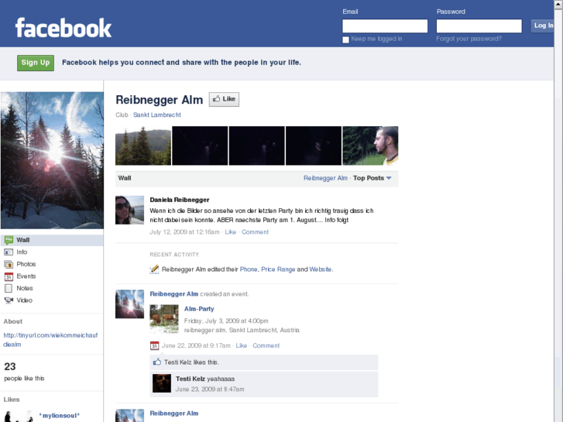The image size is (563, 422).
Task: Click the Photos icon in sidebar
Action: (9, 264)
